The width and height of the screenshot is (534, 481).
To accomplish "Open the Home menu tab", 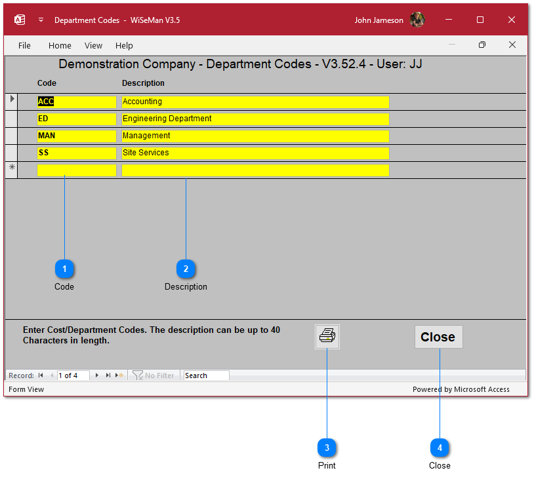I will (60, 45).
